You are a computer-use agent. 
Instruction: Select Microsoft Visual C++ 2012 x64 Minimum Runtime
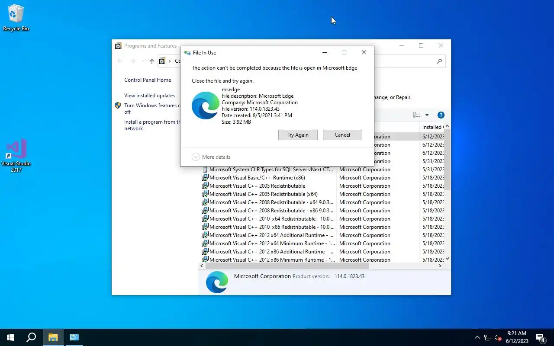(x=322, y=243)
